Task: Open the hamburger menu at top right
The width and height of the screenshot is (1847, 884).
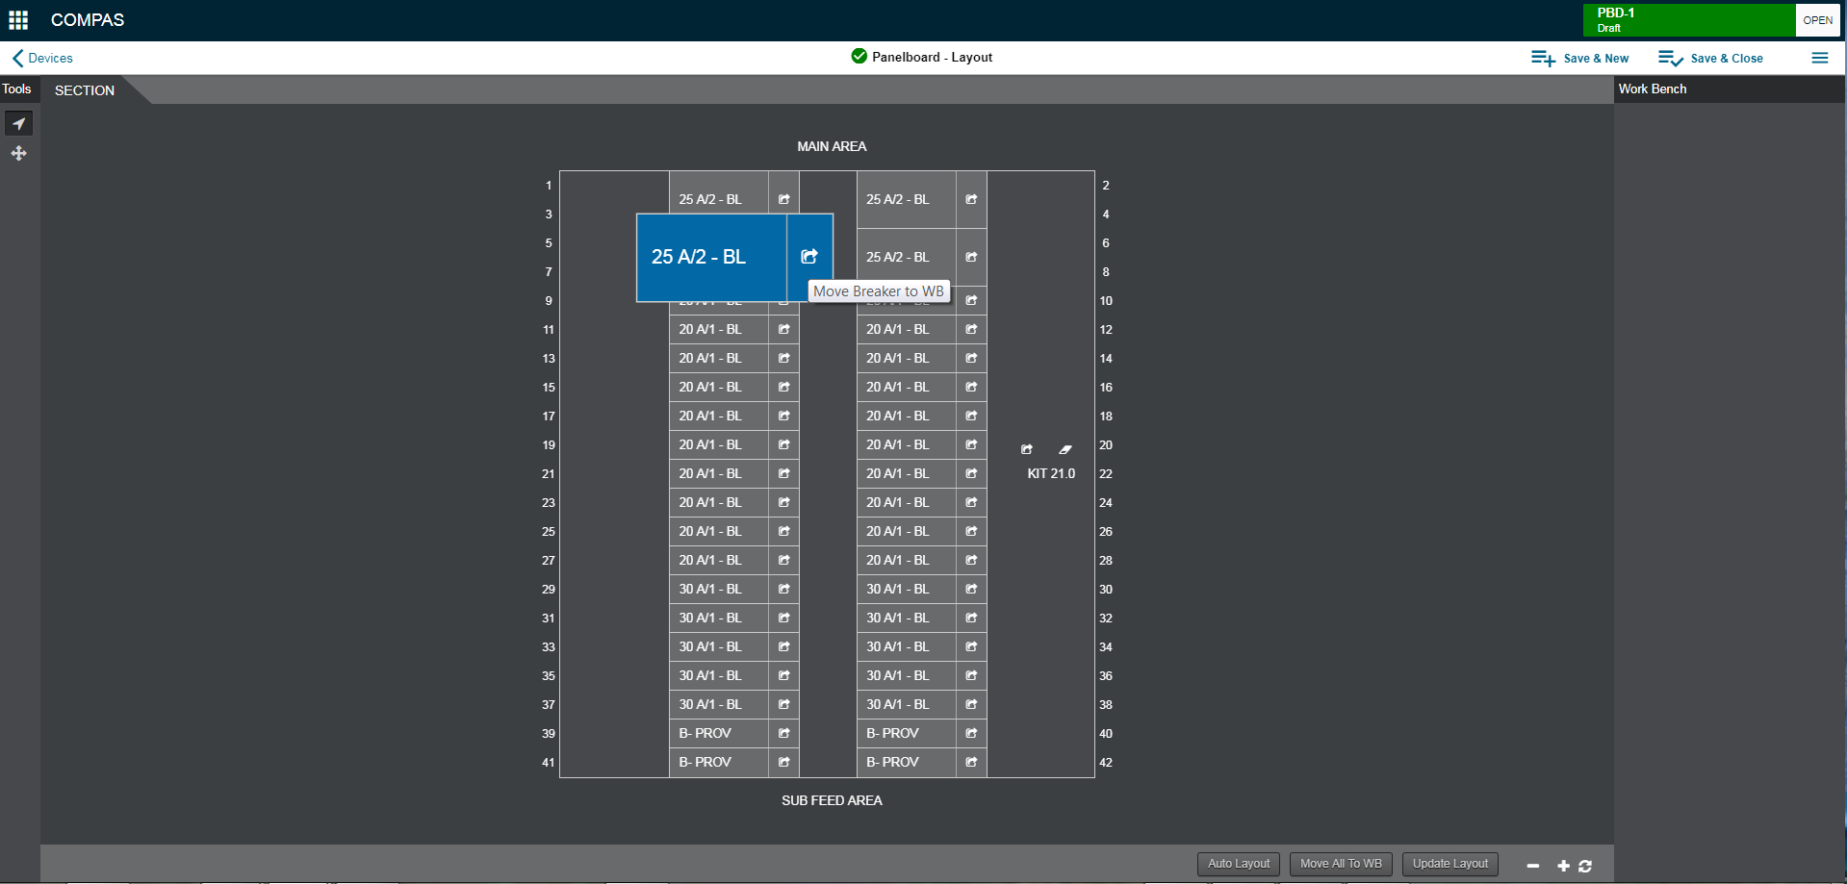Action: coord(1820,58)
